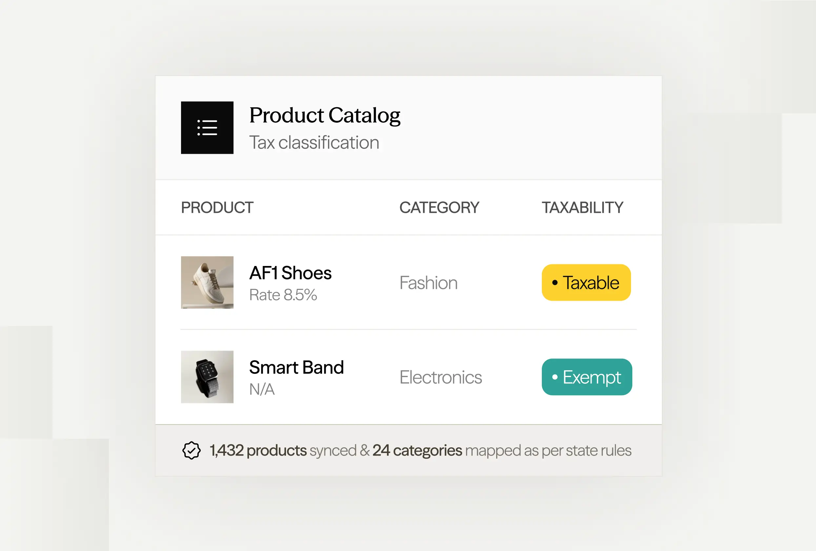Click the Fashion category label
Screen dimensions: 816x551
pyautogui.click(x=428, y=283)
